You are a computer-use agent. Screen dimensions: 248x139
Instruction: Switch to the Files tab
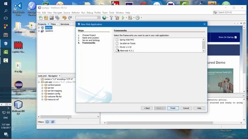[53, 24]
